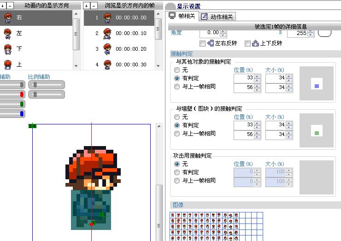The image size is (341, 241).
Task: Click object contact position field showing 33
Action: (x=244, y=78)
